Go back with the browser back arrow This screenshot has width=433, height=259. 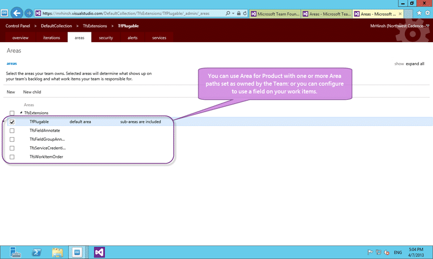pyautogui.click(x=17, y=13)
